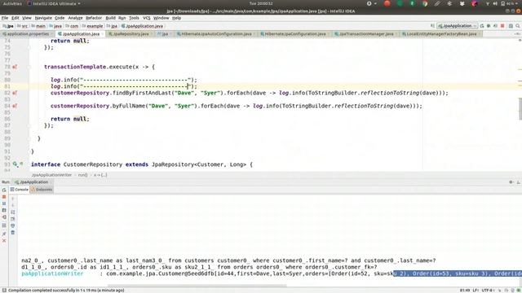Stop the process in the Run panel sidebar
The width and height of the screenshot is (522, 293).
coord(4,197)
